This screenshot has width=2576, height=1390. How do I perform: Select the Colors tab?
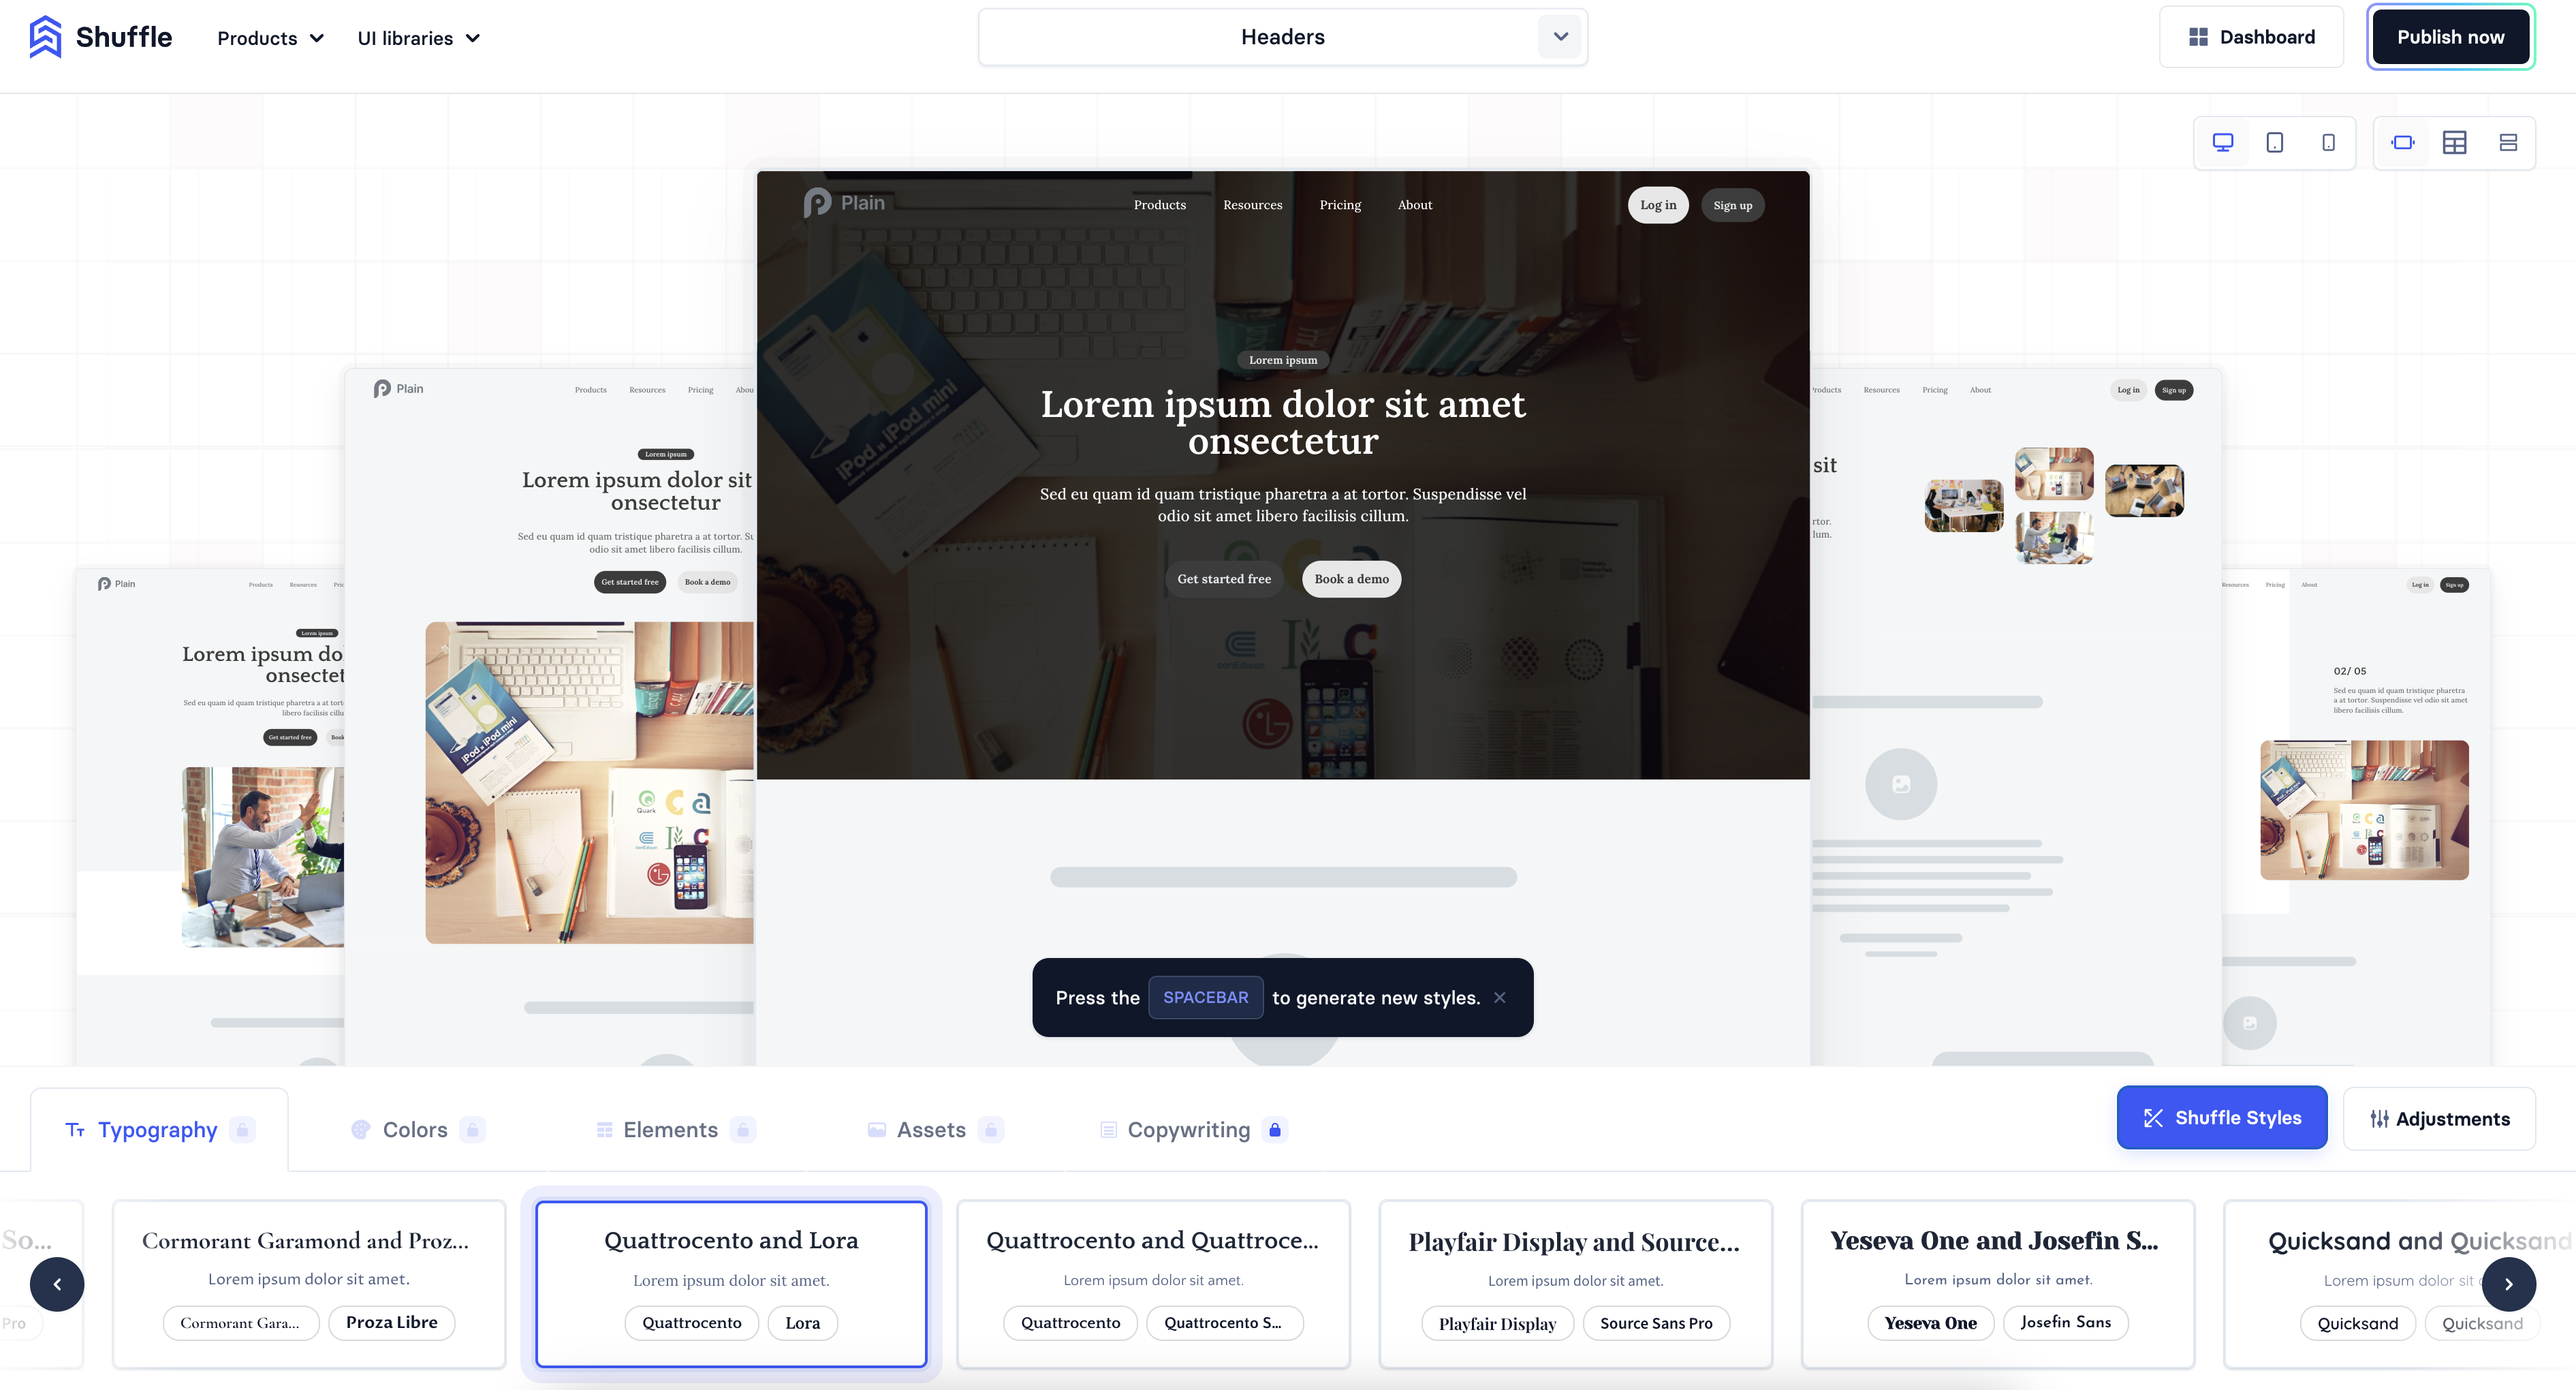click(x=415, y=1128)
